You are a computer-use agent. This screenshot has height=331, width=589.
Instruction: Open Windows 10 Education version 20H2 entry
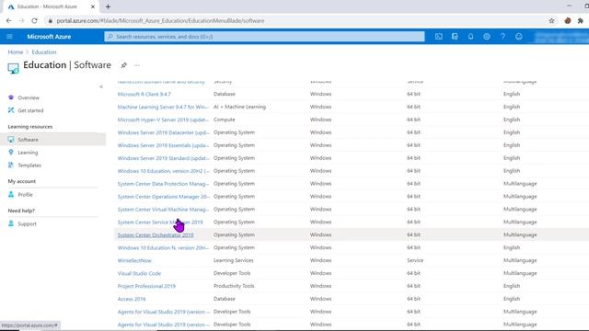click(163, 171)
